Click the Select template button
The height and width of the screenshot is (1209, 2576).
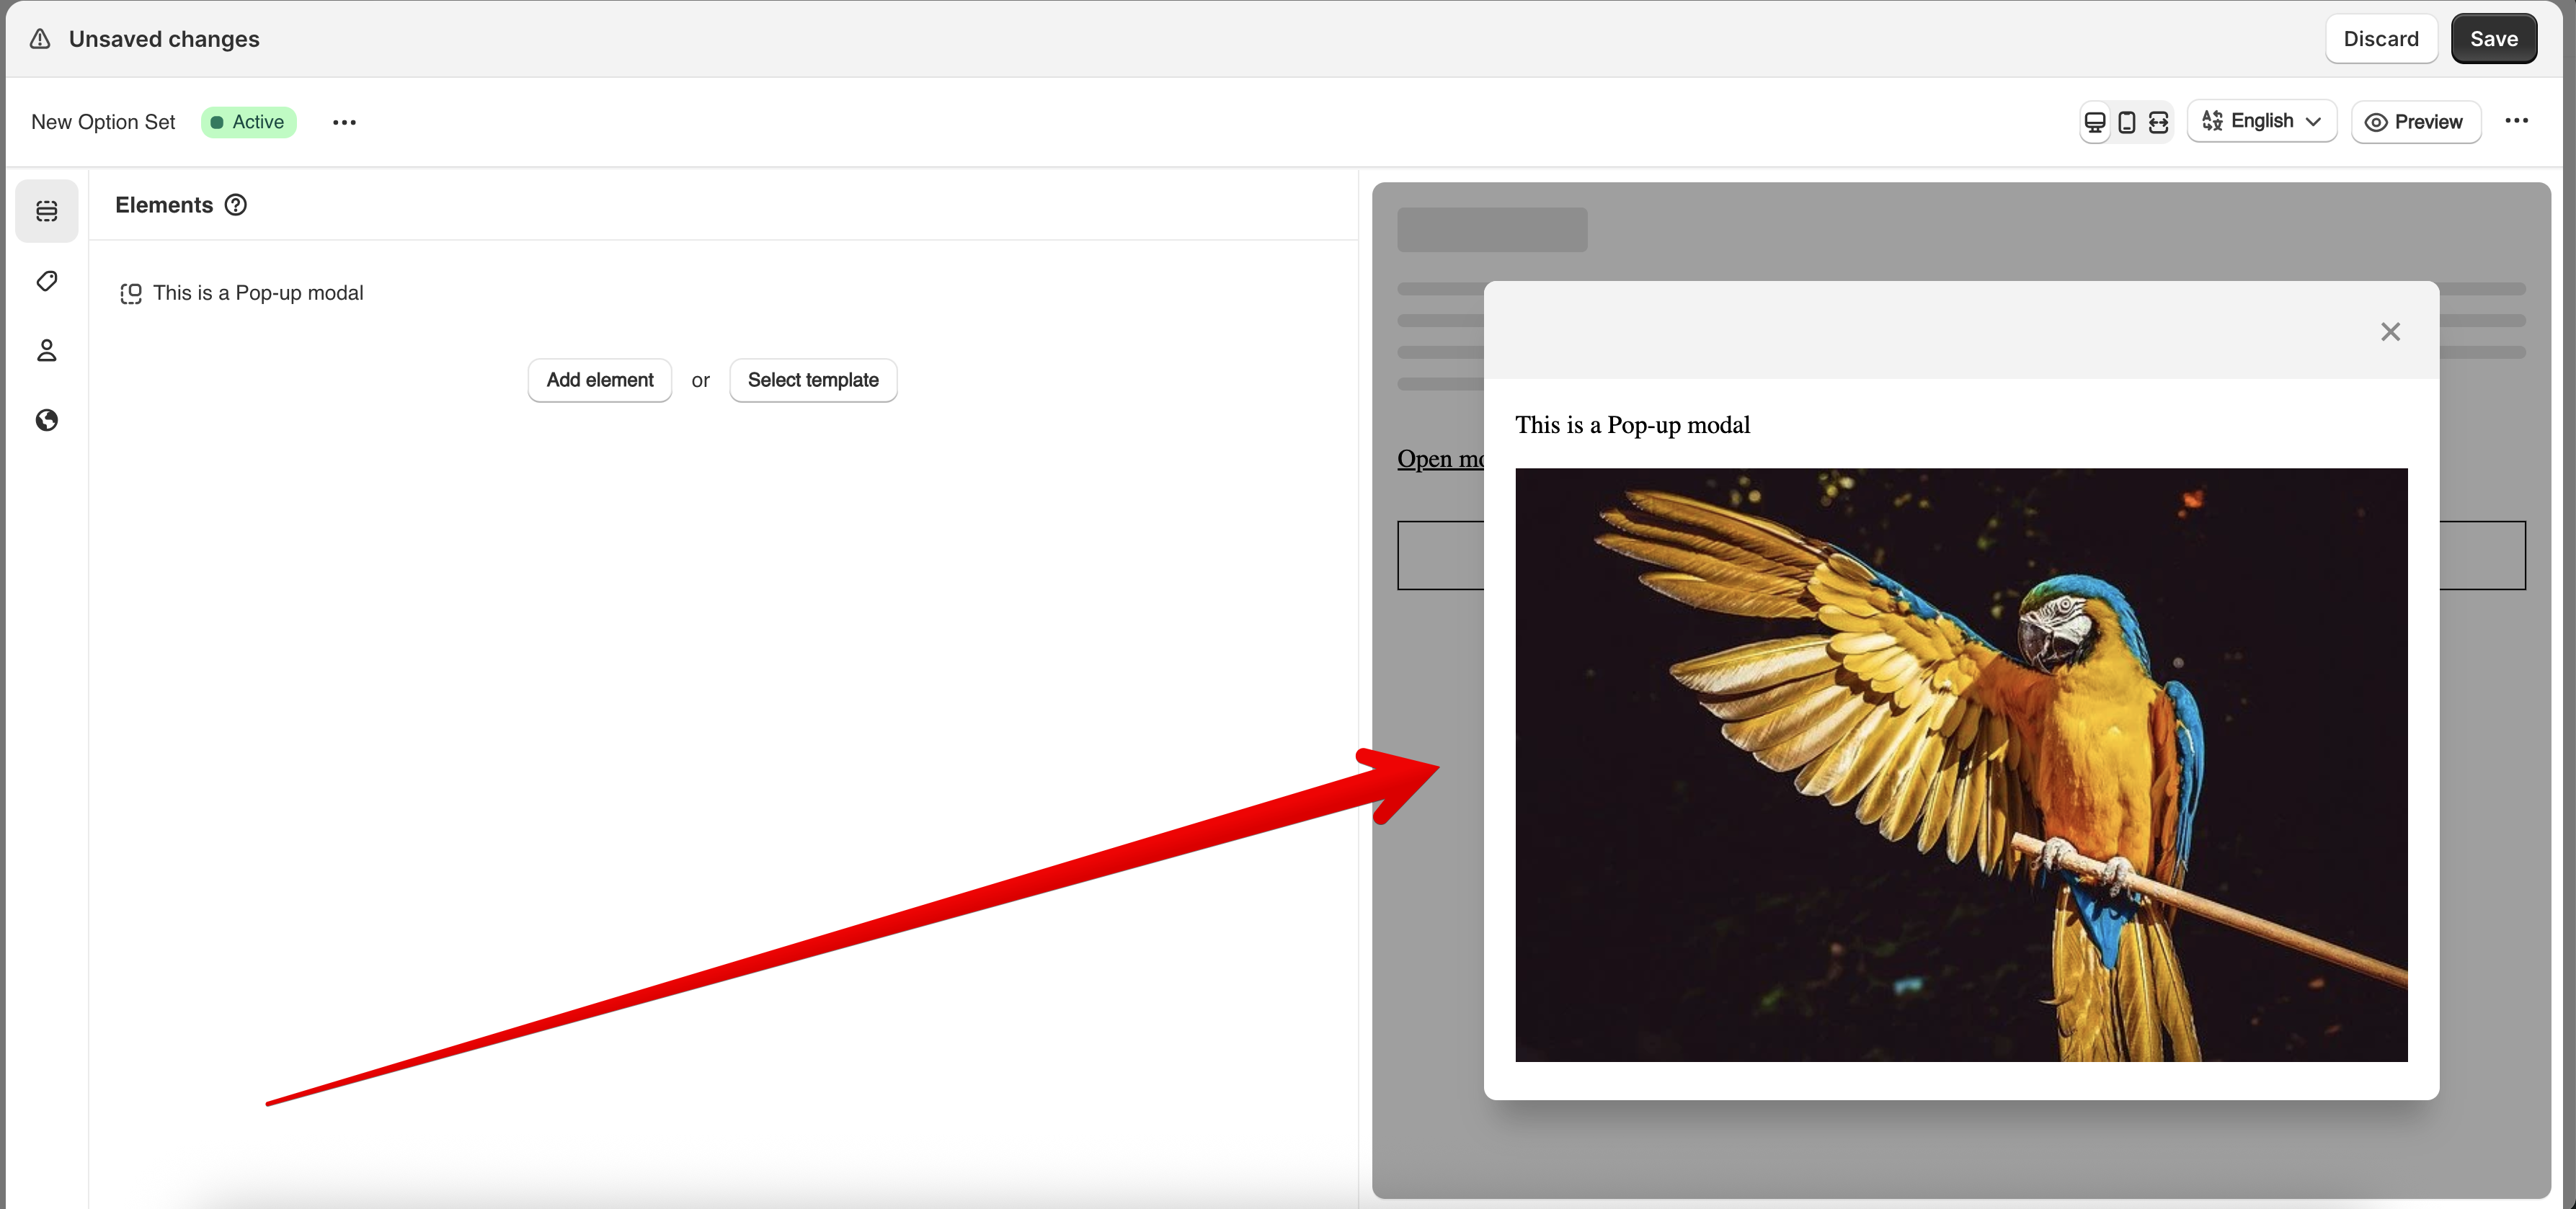pos(812,380)
